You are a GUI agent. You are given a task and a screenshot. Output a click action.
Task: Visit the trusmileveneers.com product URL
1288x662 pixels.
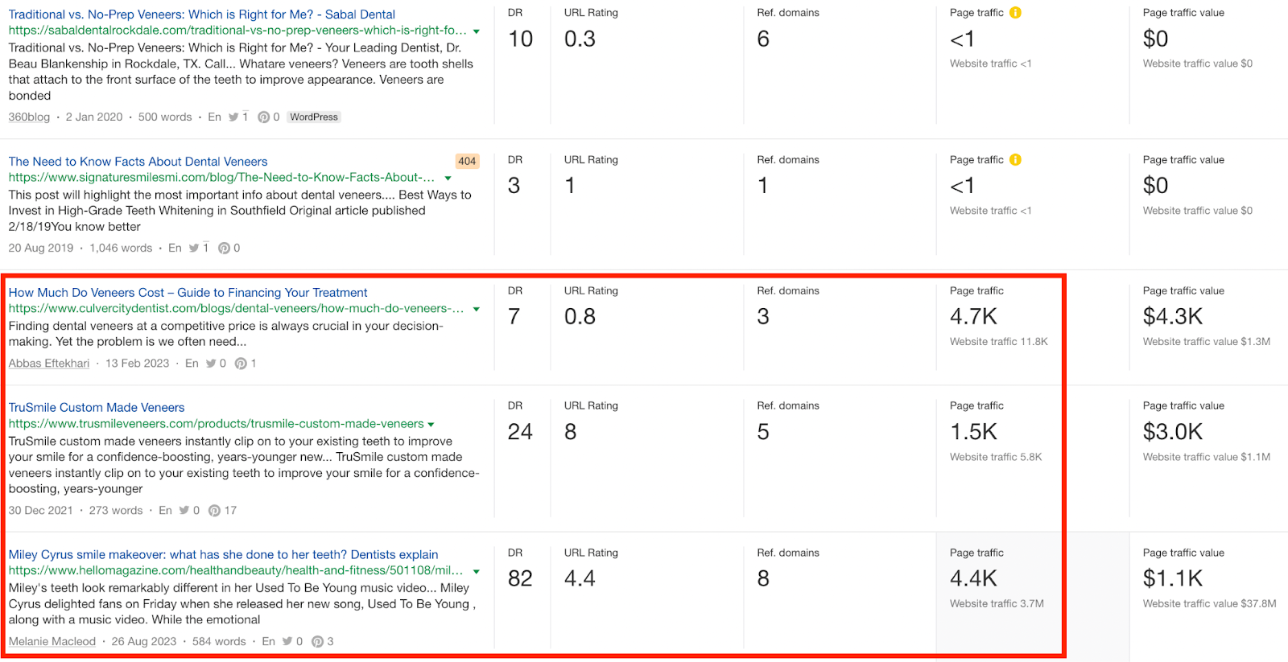pyautogui.click(x=216, y=424)
